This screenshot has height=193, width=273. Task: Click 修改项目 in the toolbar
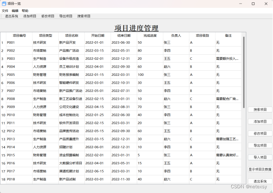[x=48, y=16]
